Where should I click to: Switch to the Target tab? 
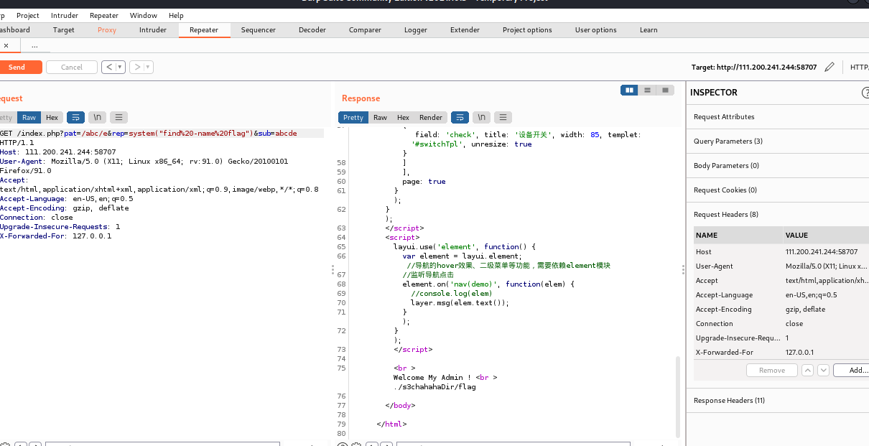coord(64,30)
